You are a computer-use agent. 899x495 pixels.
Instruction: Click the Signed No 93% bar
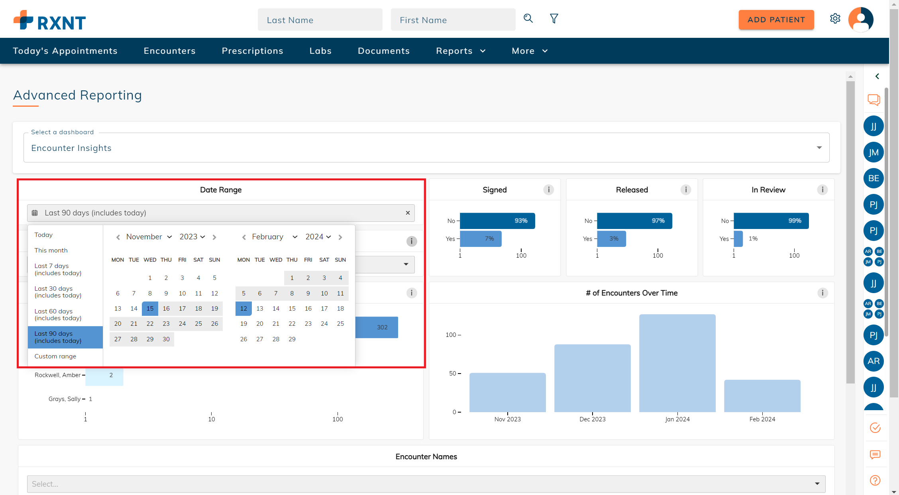pos(497,221)
